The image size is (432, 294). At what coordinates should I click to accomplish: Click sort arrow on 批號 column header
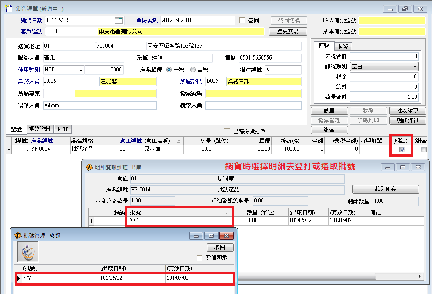(x=225, y=212)
